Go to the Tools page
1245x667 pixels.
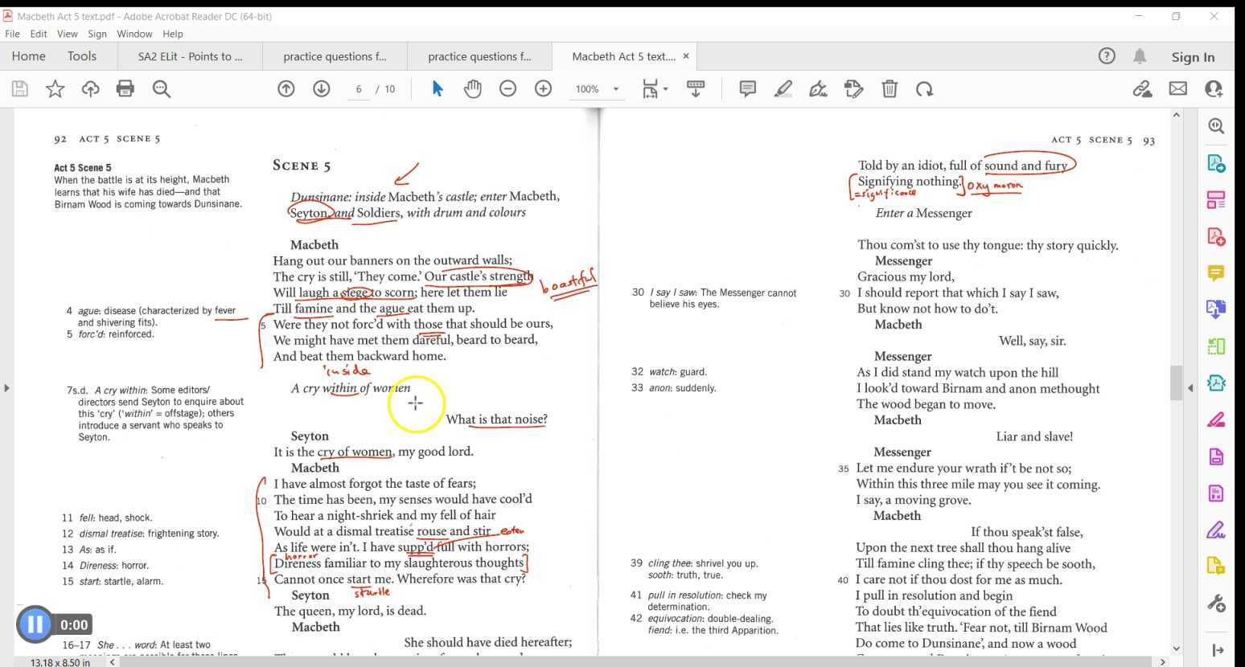(81, 56)
